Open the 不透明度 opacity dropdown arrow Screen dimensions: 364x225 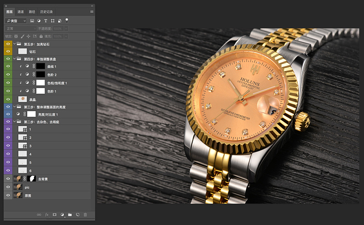[x=66, y=28]
